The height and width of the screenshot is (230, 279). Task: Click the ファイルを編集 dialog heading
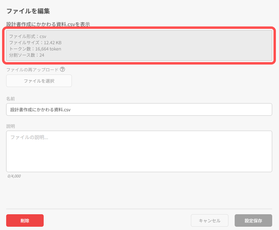click(28, 11)
